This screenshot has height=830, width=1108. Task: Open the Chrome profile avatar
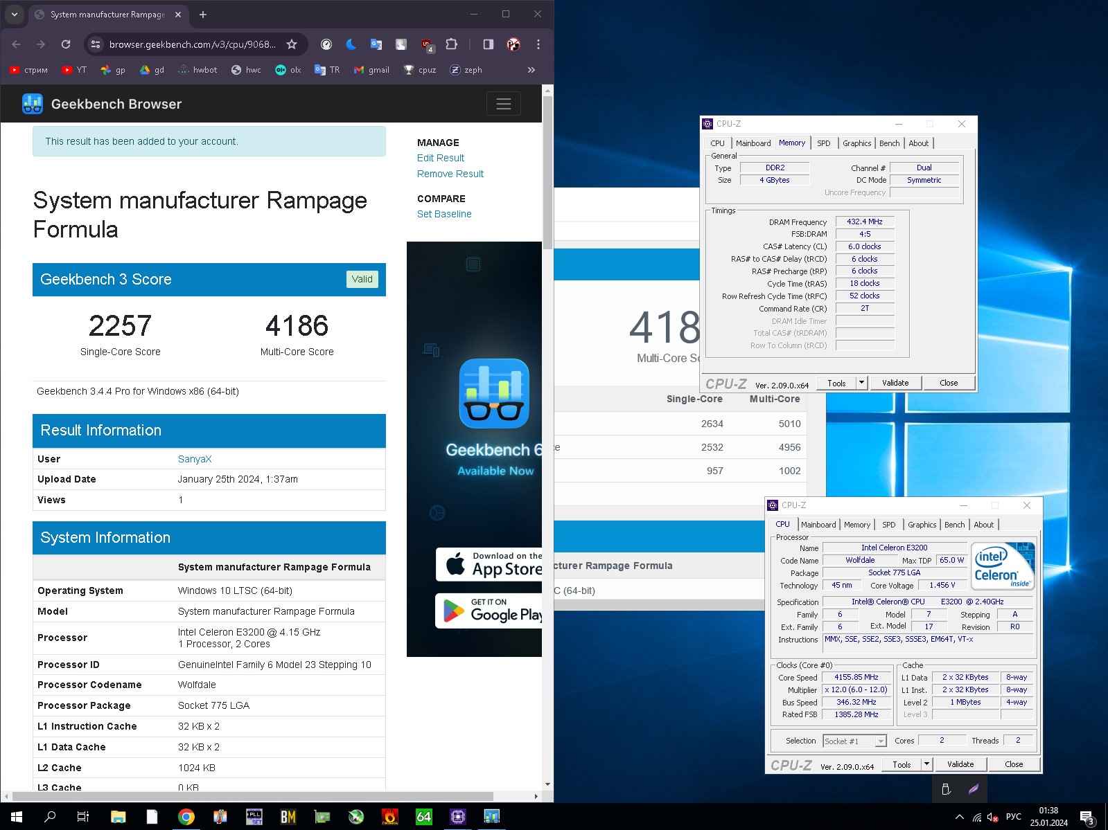513,44
